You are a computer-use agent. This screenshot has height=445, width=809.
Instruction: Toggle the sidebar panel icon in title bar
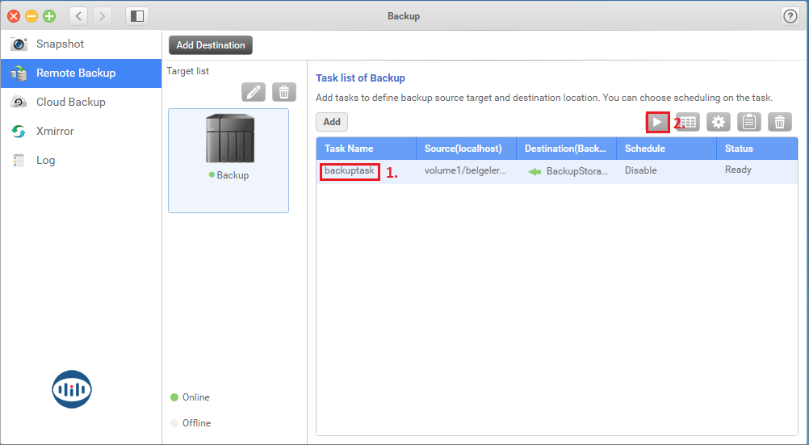[137, 15]
